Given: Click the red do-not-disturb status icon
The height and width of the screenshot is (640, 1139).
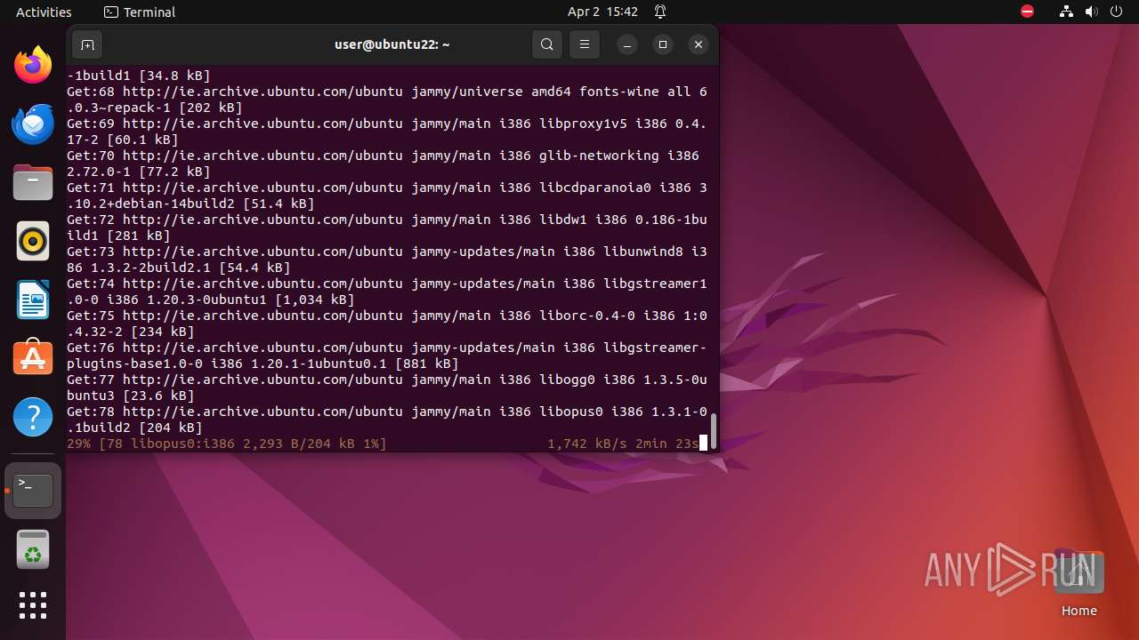Looking at the screenshot, I should pyautogui.click(x=1027, y=12).
